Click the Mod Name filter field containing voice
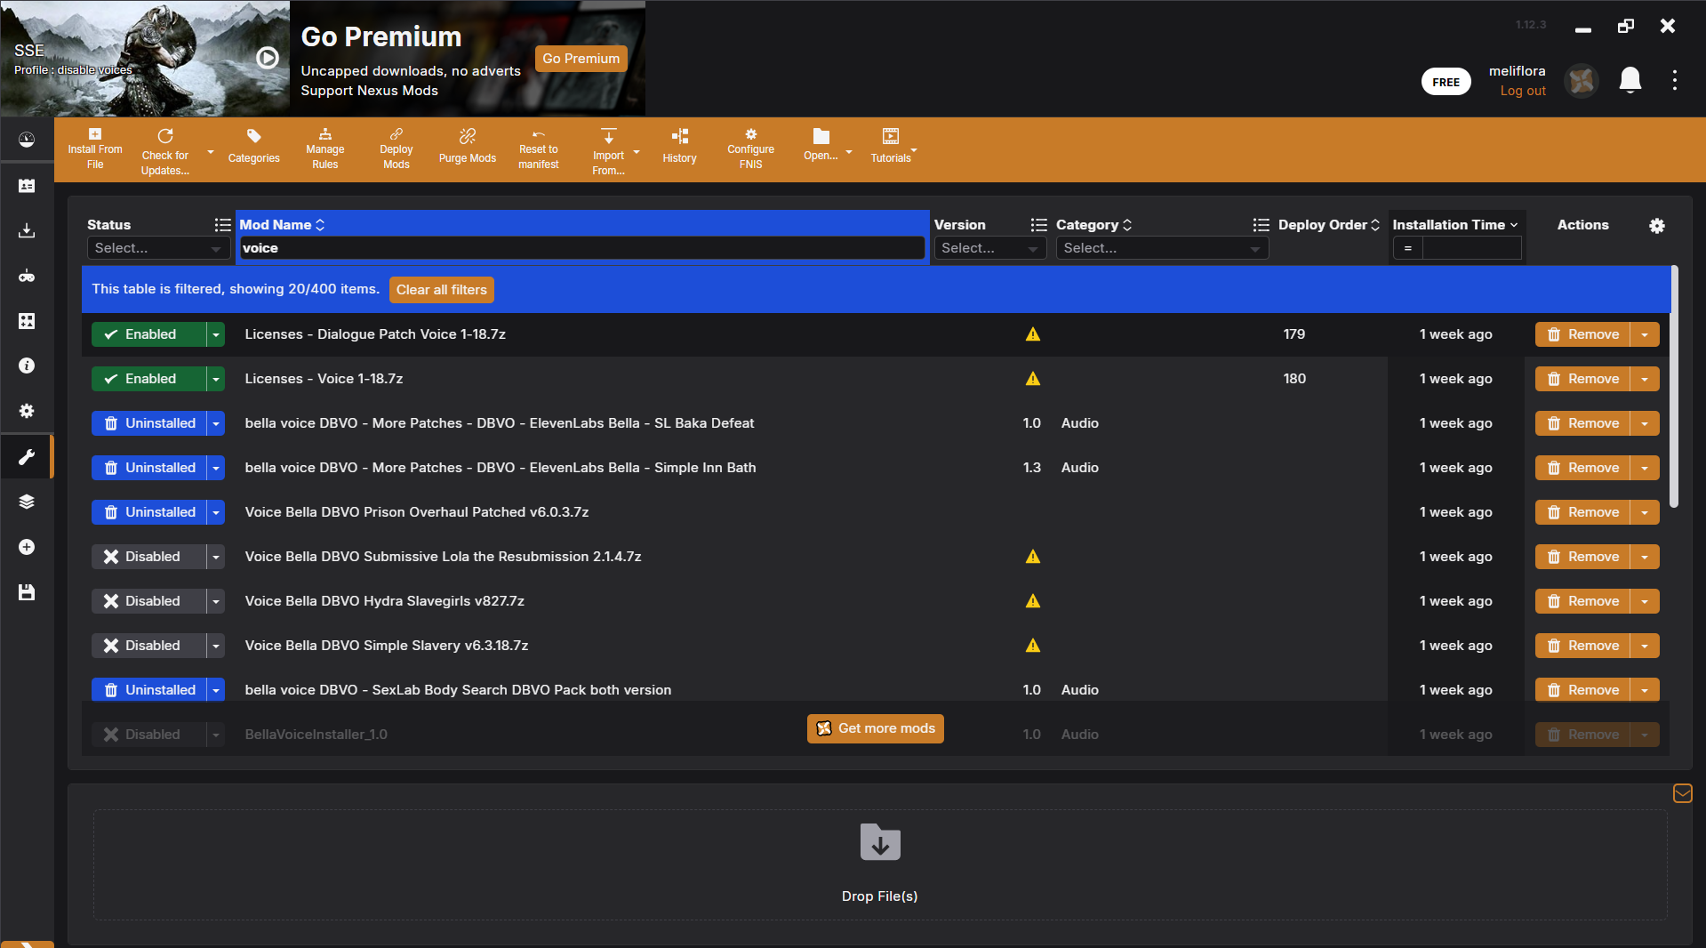The width and height of the screenshot is (1706, 948). pos(582,248)
